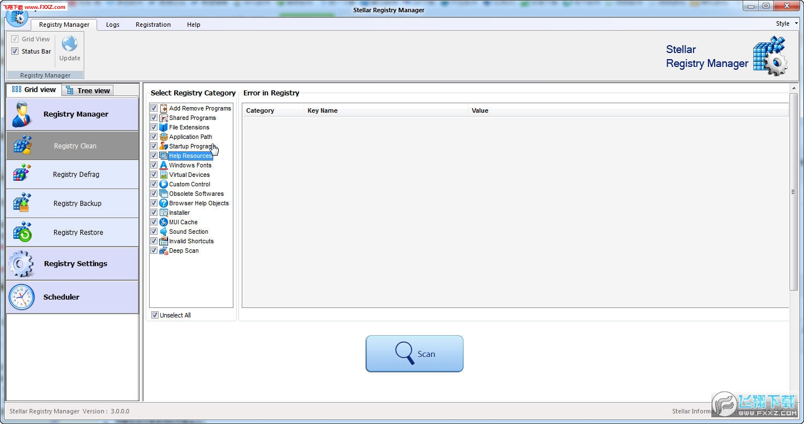804x424 pixels.
Task: Uncheck the Deep Scan checkbox
Action: (154, 250)
